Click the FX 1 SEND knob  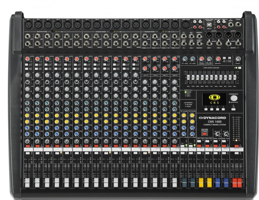pyautogui.click(x=185, y=59)
